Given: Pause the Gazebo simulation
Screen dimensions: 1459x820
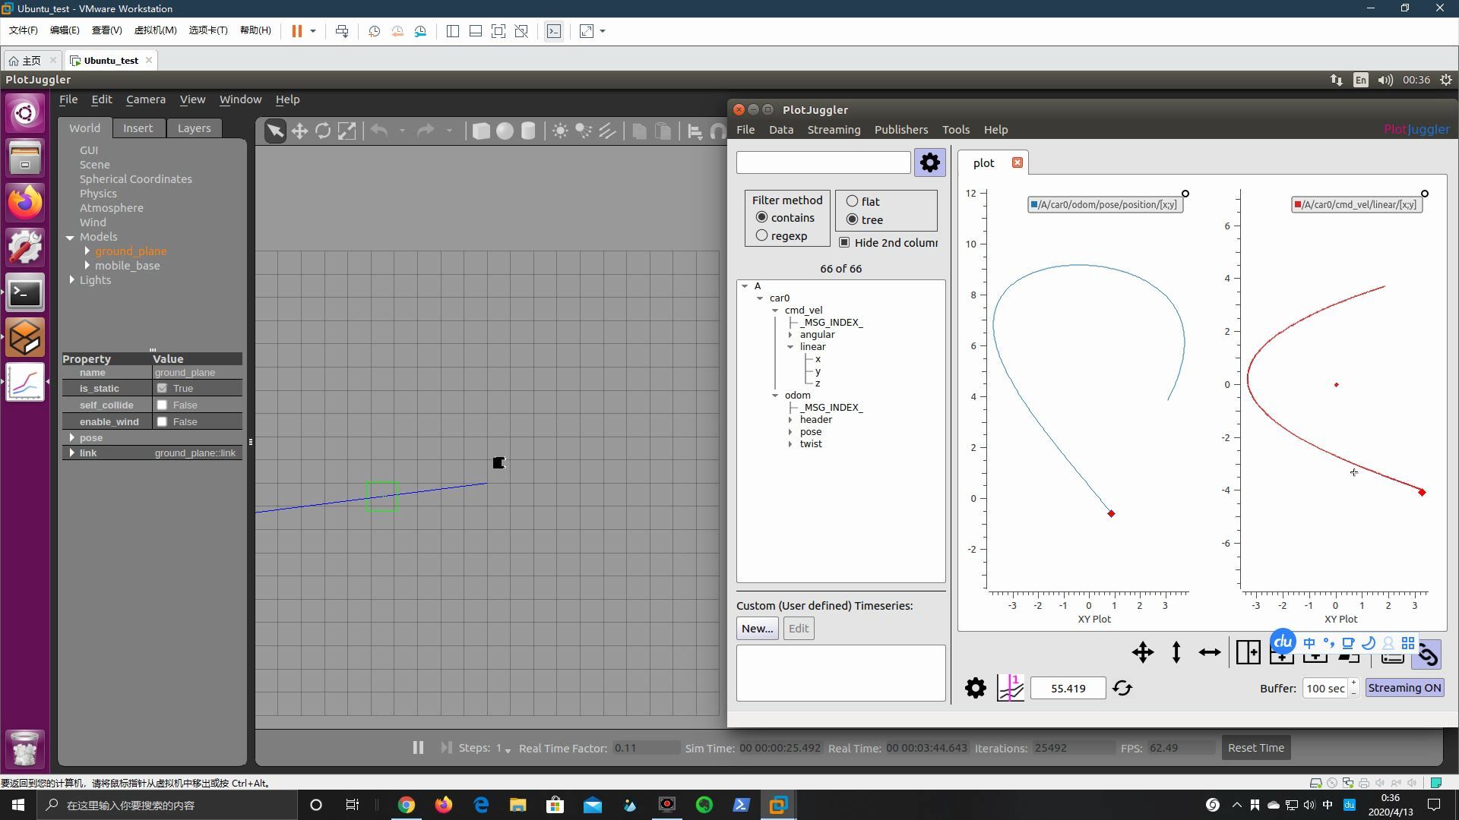Looking at the screenshot, I should point(418,748).
